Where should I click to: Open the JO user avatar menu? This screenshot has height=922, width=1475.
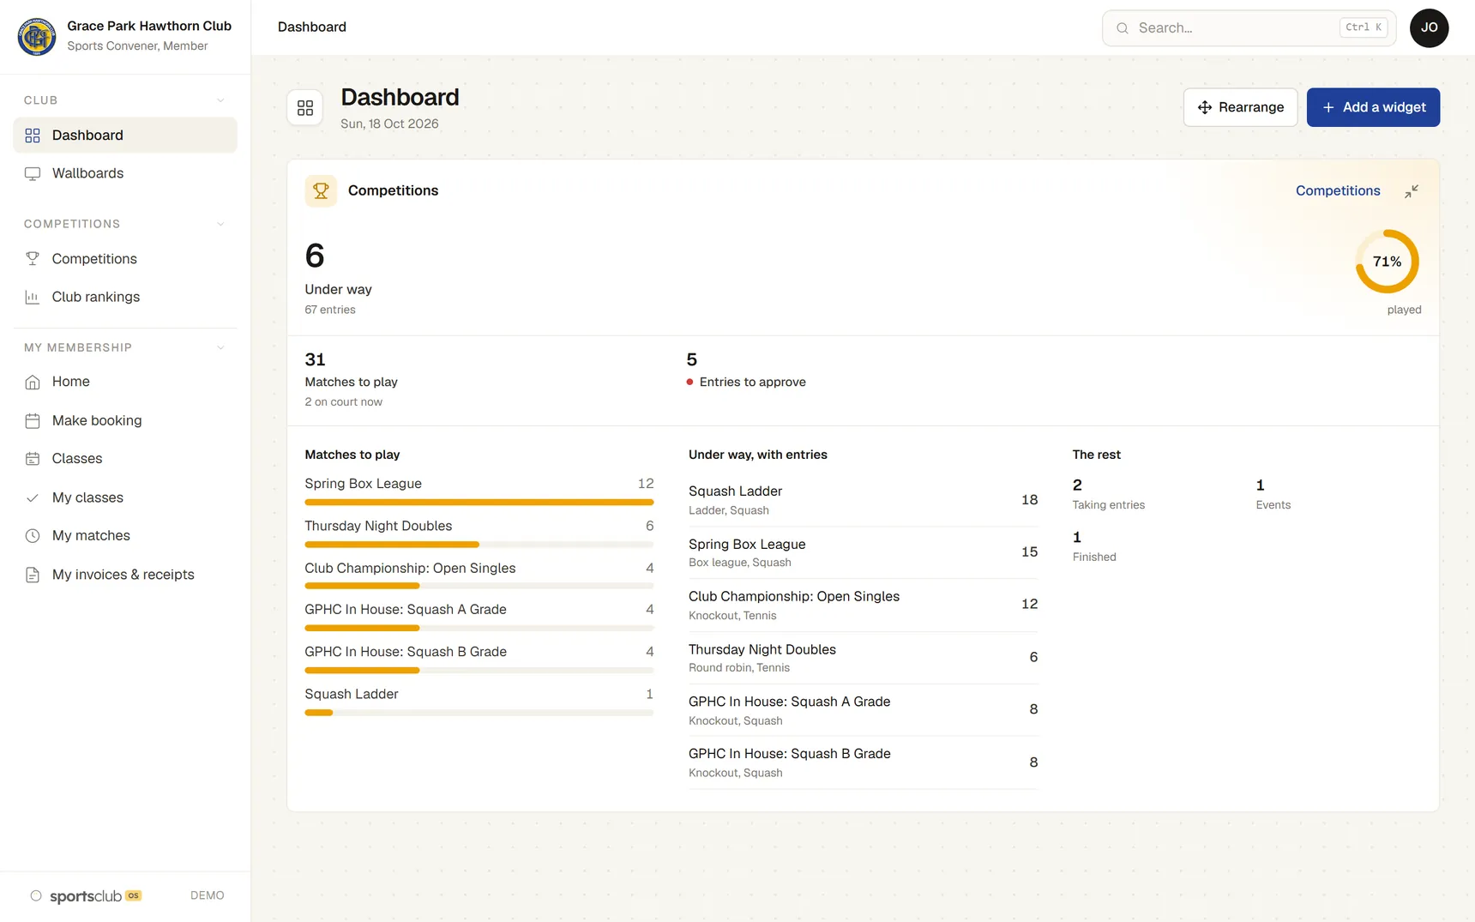[1430, 28]
